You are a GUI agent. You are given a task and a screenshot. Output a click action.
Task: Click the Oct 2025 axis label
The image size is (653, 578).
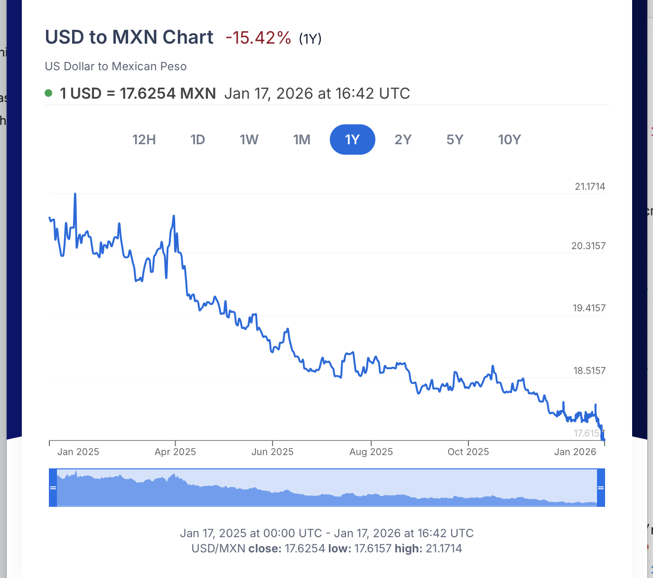click(468, 452)
